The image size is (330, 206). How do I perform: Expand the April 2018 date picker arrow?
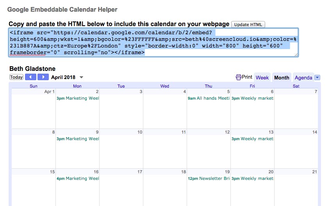(82, 77)
